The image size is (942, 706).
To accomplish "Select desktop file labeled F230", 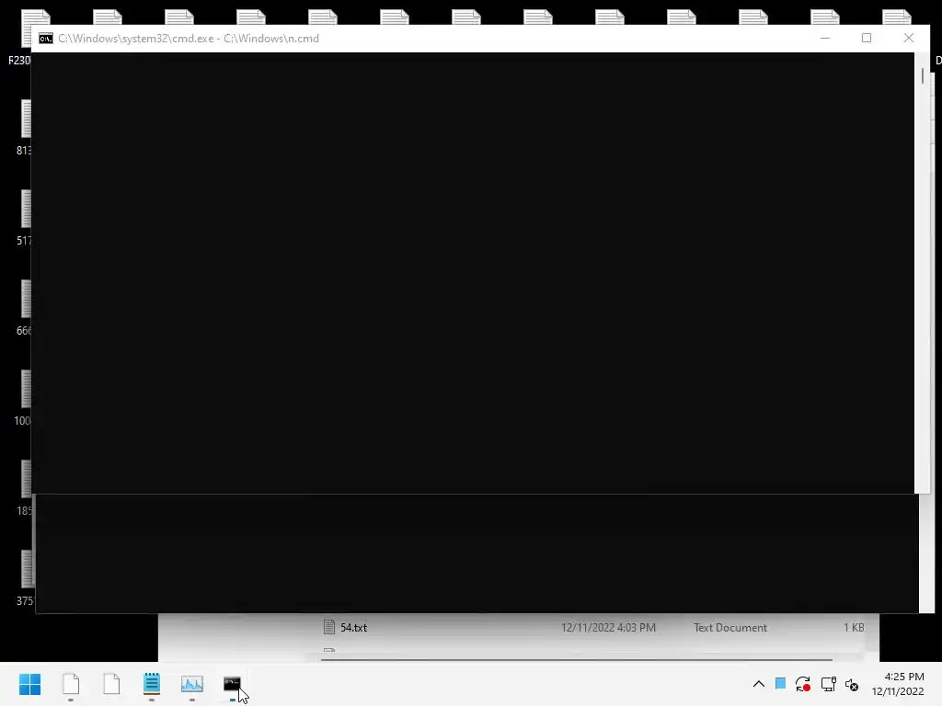I will (x=21, y=36).
